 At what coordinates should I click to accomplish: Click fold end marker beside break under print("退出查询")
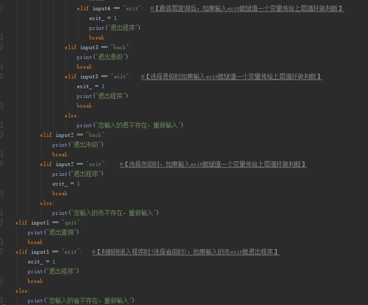pyautogui.click(x=1, y=242)
